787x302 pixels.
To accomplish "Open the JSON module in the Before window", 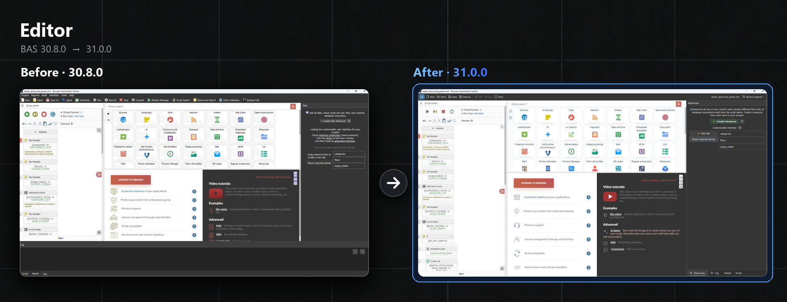I will 240,152.
